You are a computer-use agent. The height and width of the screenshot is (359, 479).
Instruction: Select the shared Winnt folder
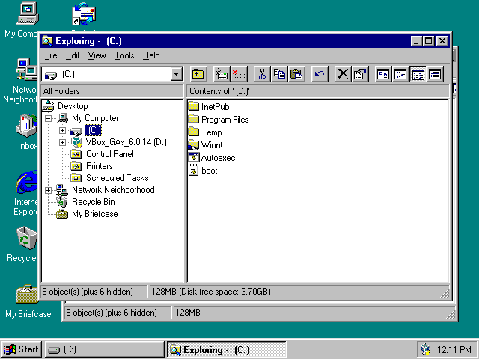(x=206, y=145)
